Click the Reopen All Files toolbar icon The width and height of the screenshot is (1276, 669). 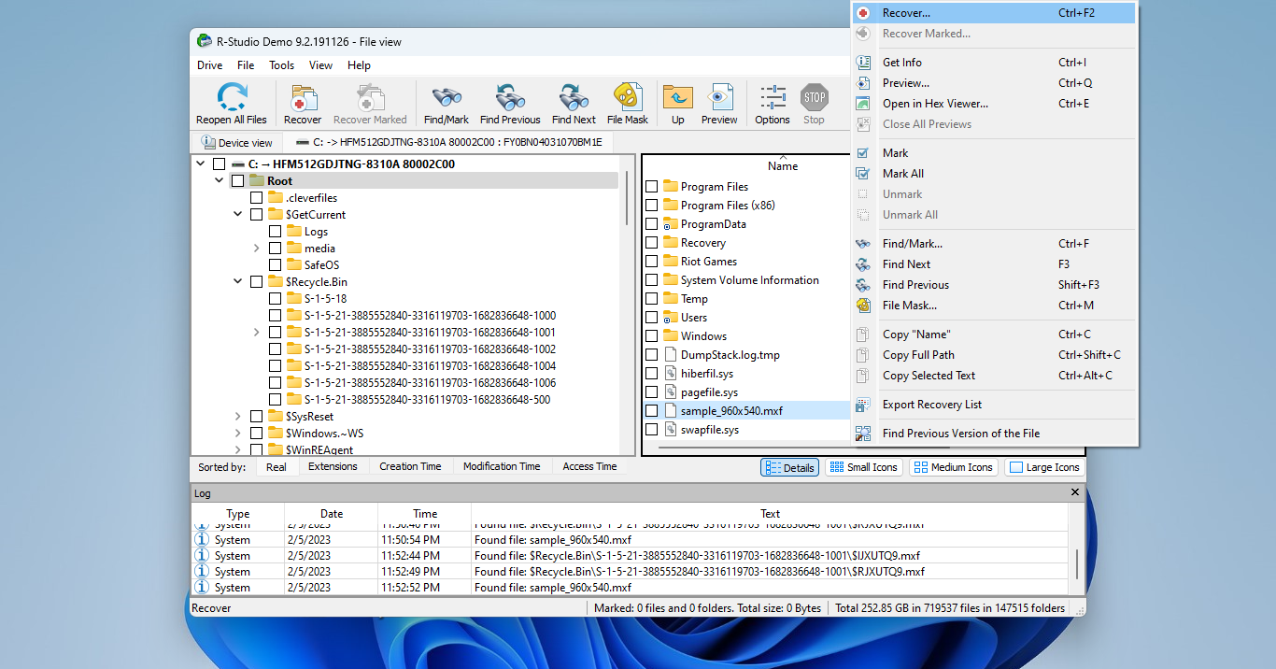pos(231,97)
